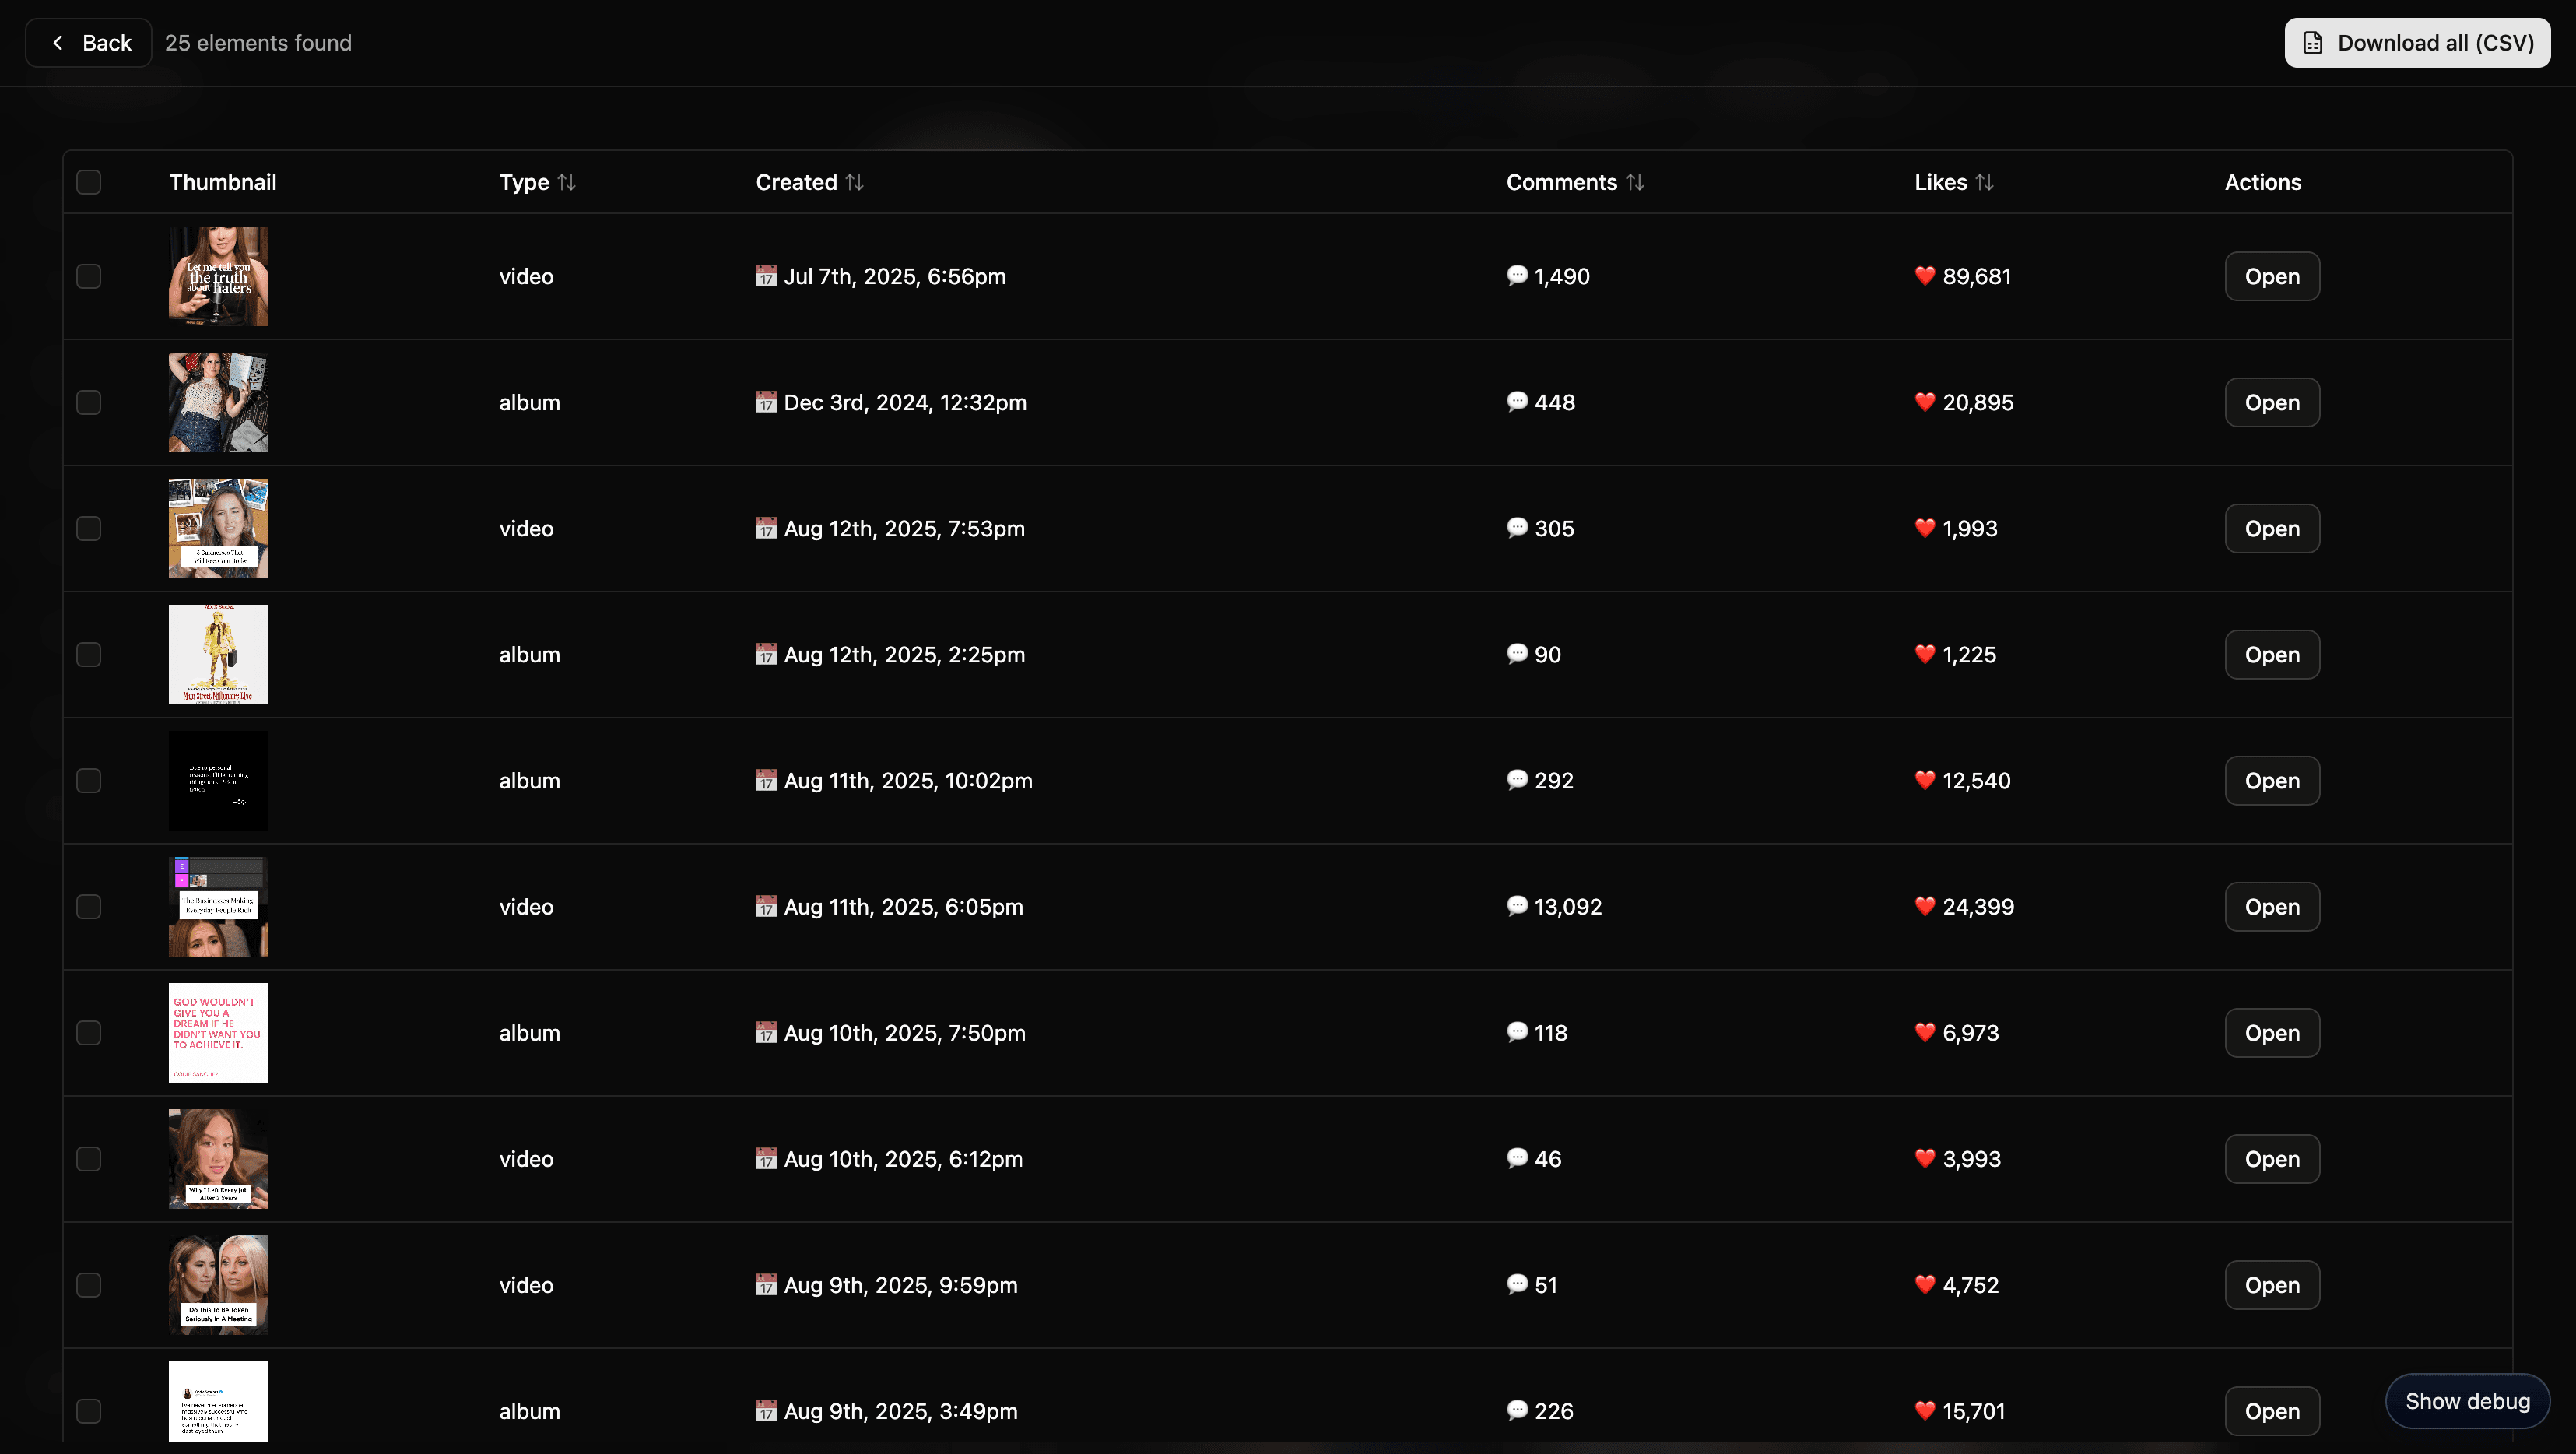Check the checkbox for the Dec 3rd album

coord(89,402)
